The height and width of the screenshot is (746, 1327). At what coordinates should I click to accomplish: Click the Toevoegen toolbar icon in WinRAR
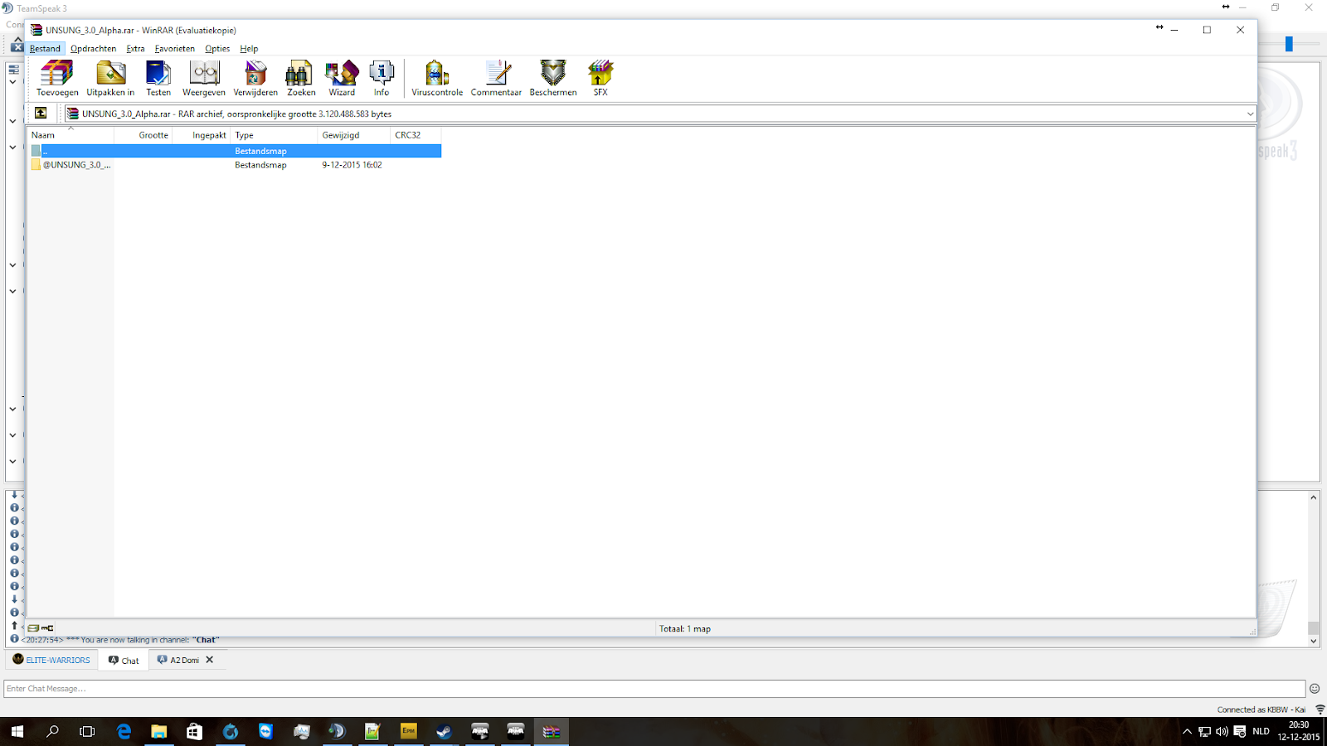[x=57, y=78]
